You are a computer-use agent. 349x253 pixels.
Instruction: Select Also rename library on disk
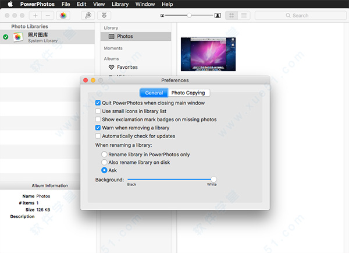tap(104, 162)
